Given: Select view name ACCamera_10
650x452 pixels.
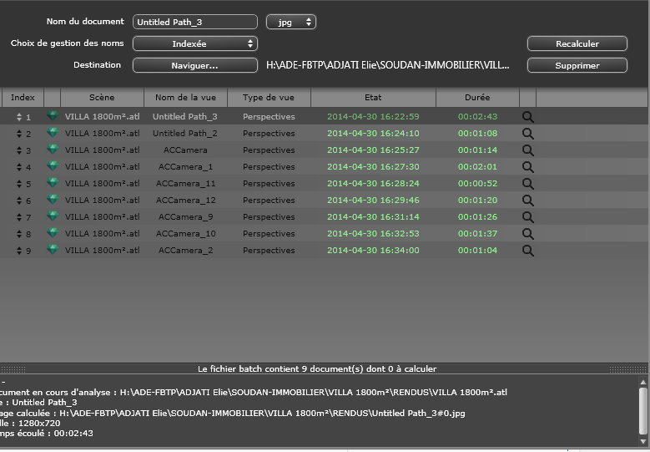Looking at the screenshot, I should point(185,234).
